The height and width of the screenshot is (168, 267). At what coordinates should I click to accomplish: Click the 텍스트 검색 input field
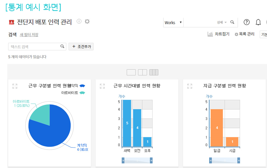coord(34,47)
